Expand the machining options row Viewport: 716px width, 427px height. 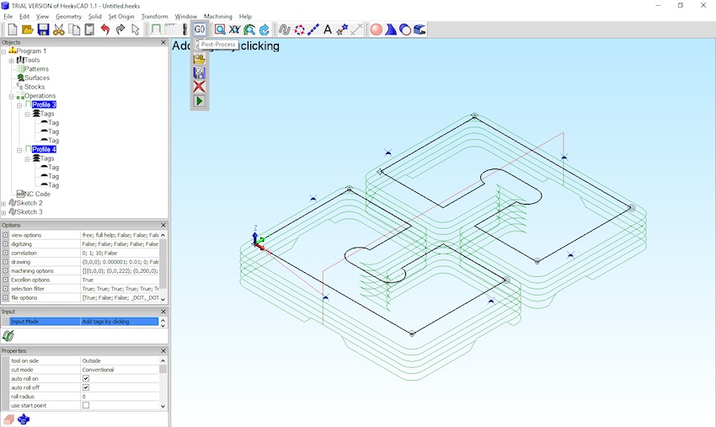(6, 271)
